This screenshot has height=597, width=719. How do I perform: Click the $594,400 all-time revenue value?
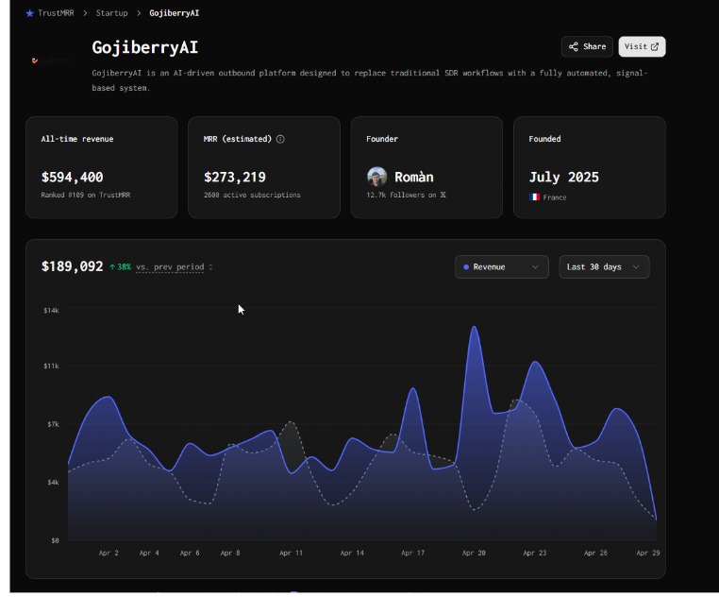[72, 178]
